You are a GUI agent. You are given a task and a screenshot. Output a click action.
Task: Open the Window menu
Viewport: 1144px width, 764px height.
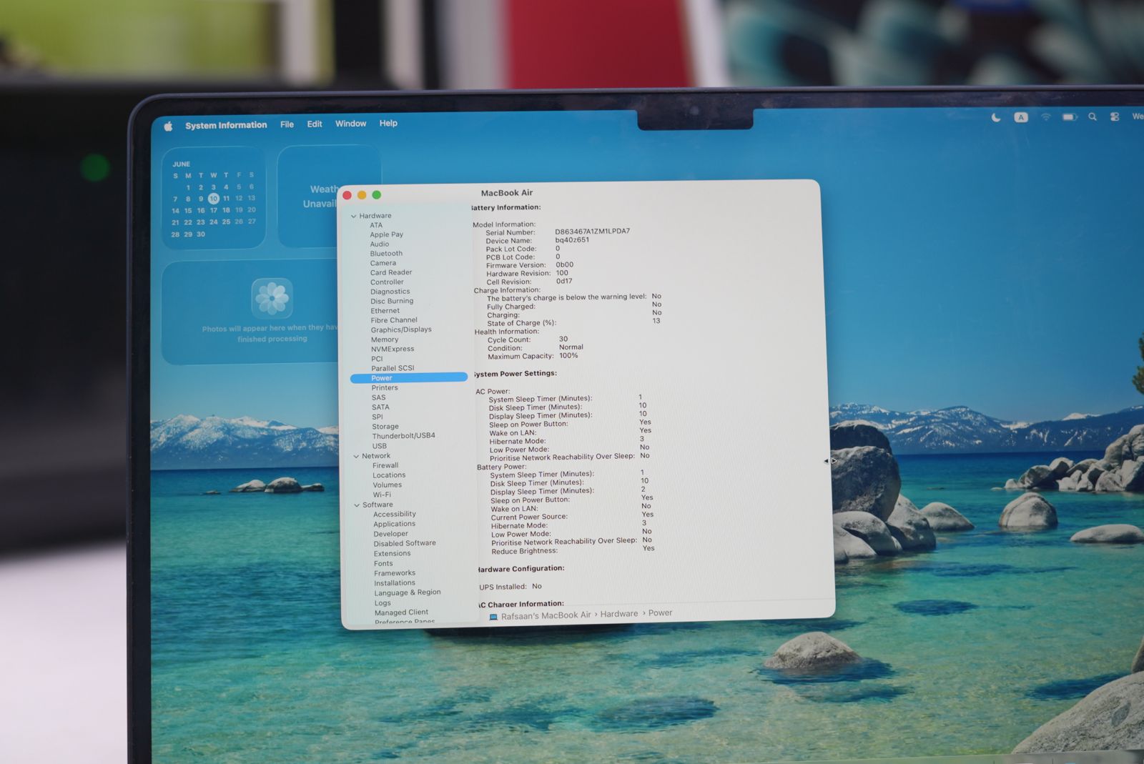click(x=350, y=124)
